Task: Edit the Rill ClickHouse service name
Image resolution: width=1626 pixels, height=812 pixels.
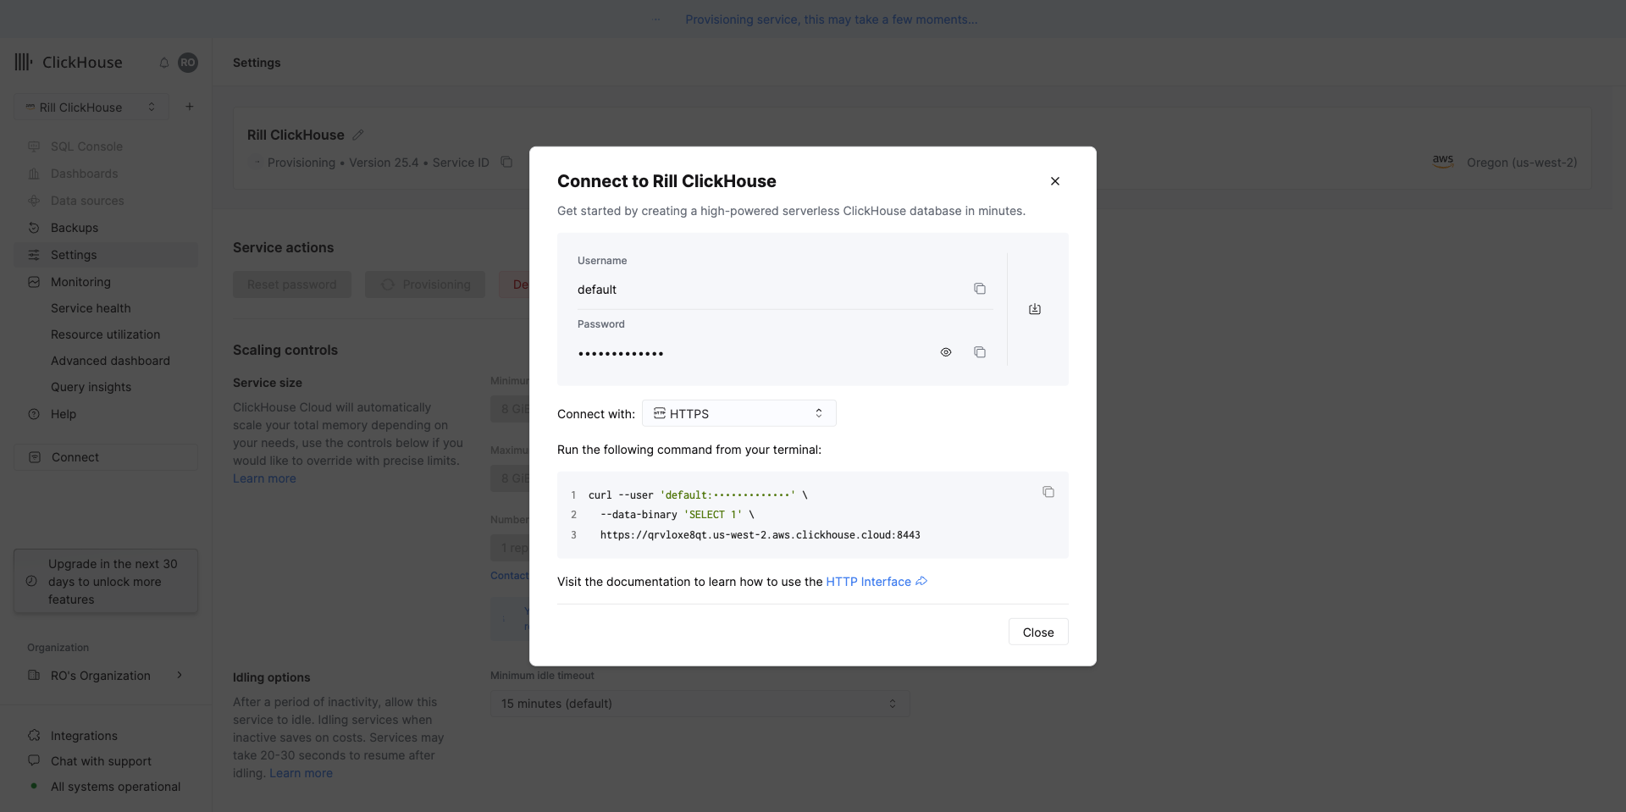Action: pyautogui.click(x=358, y=135)
